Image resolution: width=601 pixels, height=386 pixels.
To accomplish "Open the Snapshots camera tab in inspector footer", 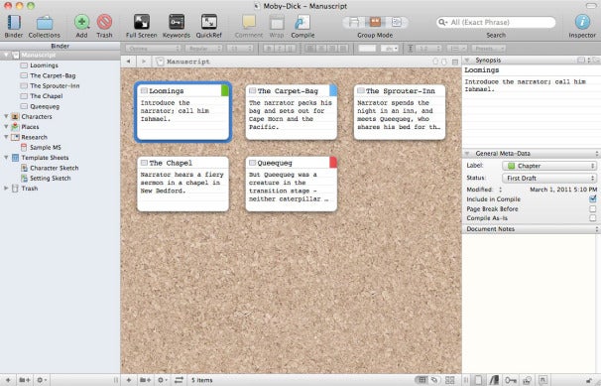I will pos(527,380).
